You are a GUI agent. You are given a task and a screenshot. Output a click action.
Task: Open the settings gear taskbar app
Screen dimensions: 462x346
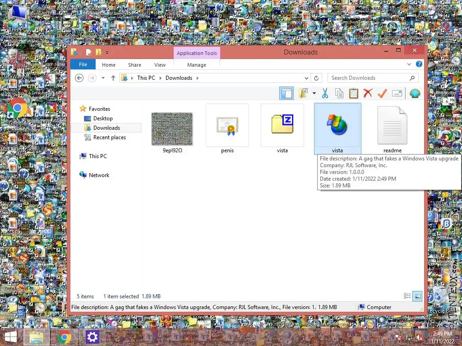coord(92,337)
